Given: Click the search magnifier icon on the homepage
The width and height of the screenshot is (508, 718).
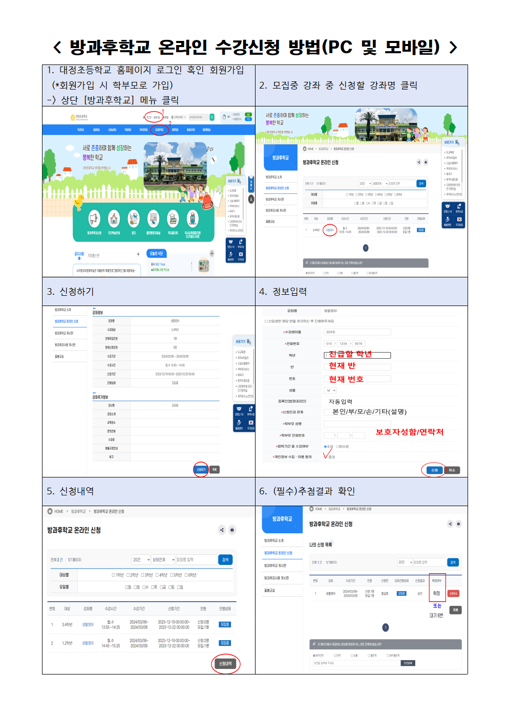Looking at the screenshot, I should (212, 117).
